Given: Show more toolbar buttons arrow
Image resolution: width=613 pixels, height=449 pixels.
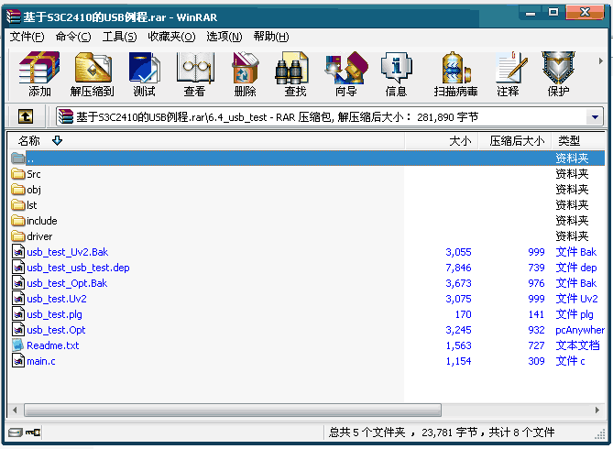Looking at the screenshot, I should pyautogui.click(x=600, y=60).
